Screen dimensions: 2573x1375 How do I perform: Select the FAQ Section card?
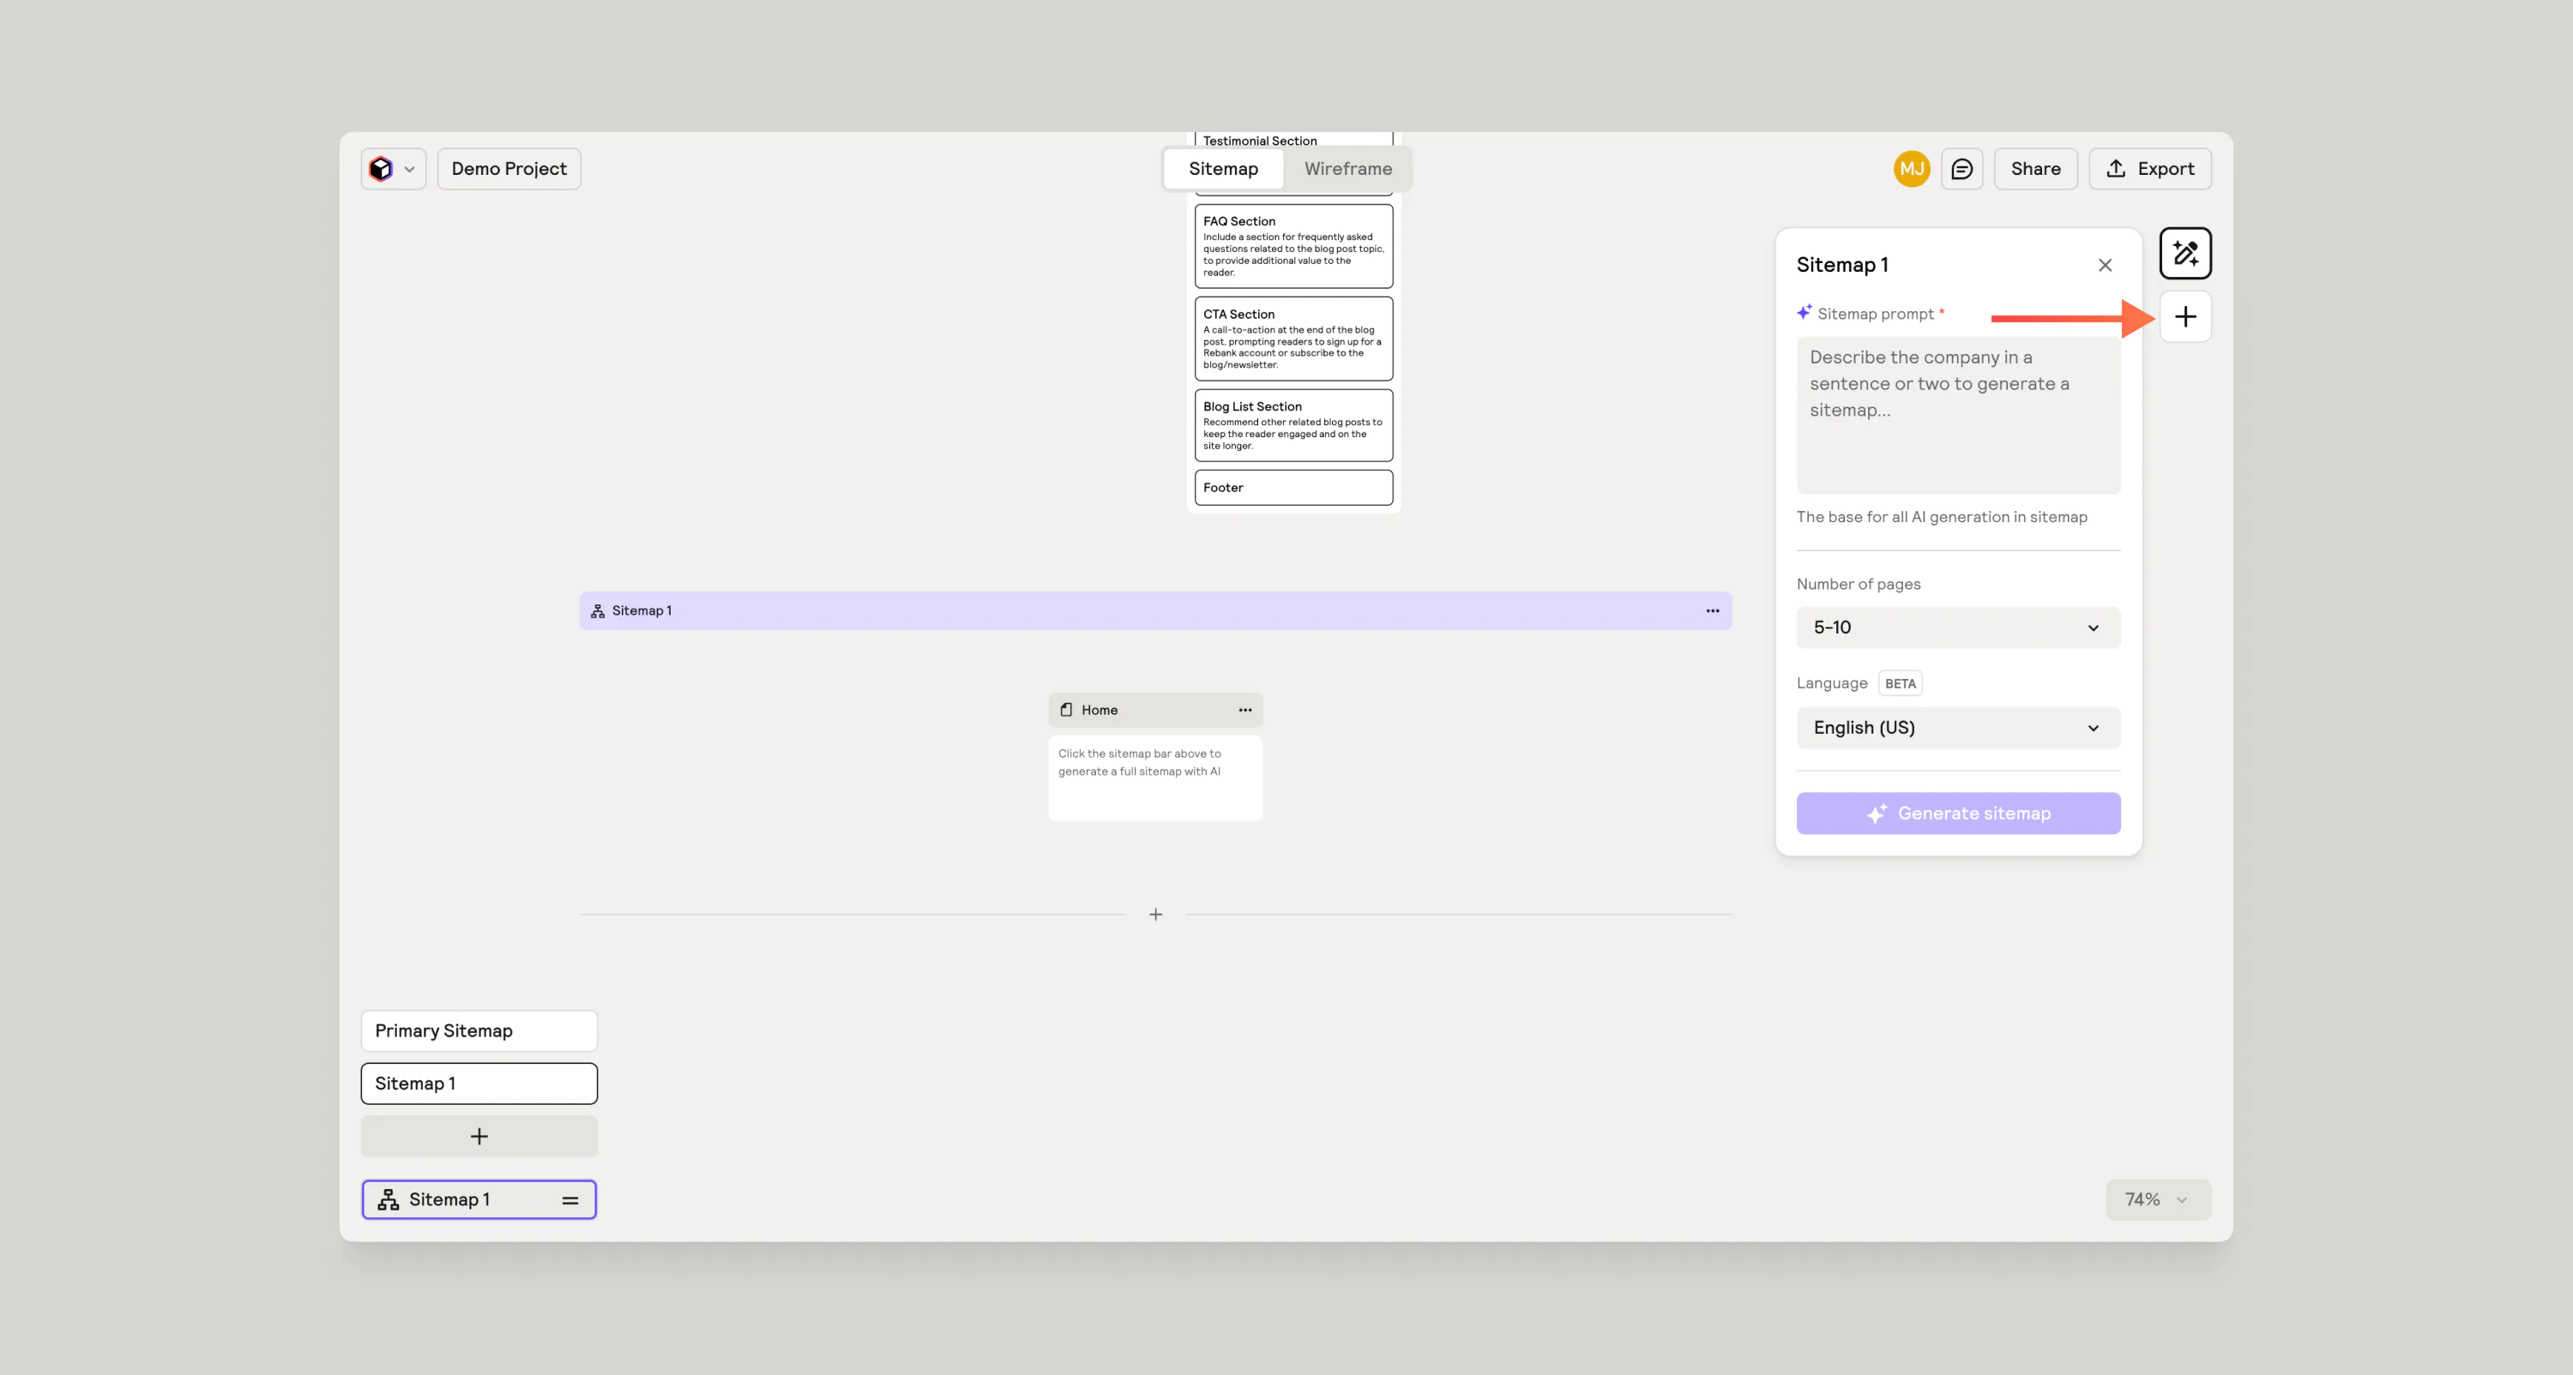(1293, 247)
